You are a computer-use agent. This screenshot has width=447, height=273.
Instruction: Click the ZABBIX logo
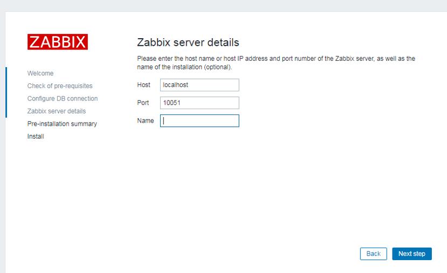point(58,42)
